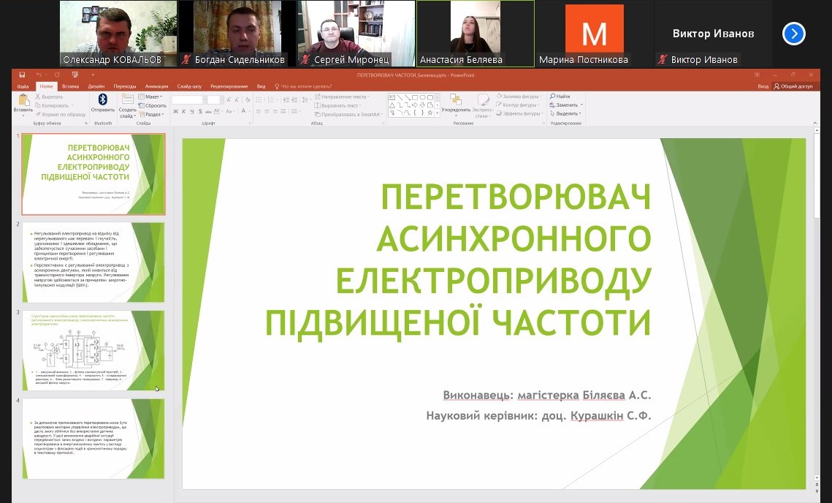
Task: Show next participants with blue arrow
Action: coord(793,34)
